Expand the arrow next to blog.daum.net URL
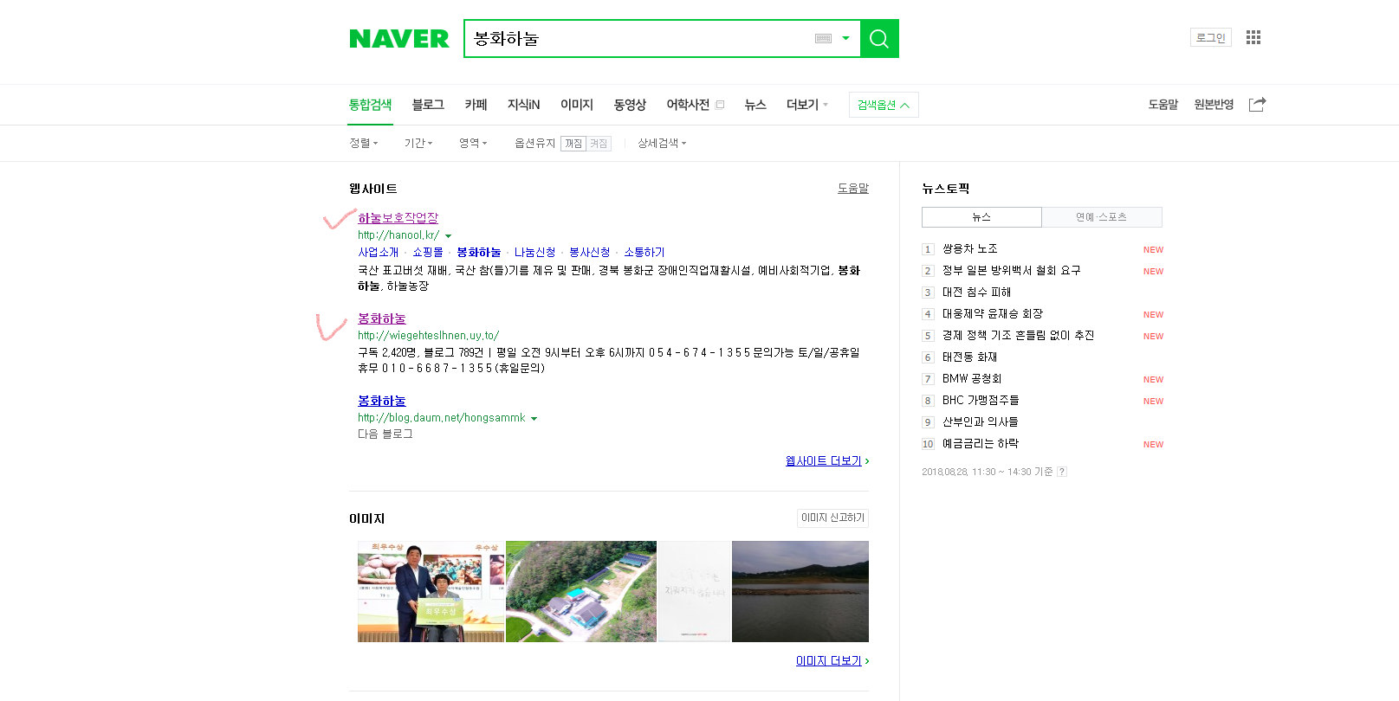Screen dimensions: 1399x701 pyautogui.click(x=534, y=418)
